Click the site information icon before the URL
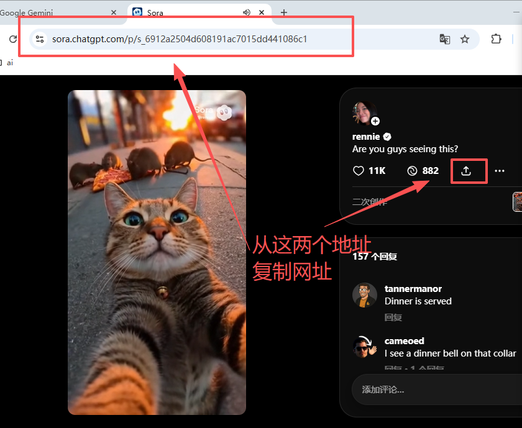The image size is (522, 428). tap(40, 39)
